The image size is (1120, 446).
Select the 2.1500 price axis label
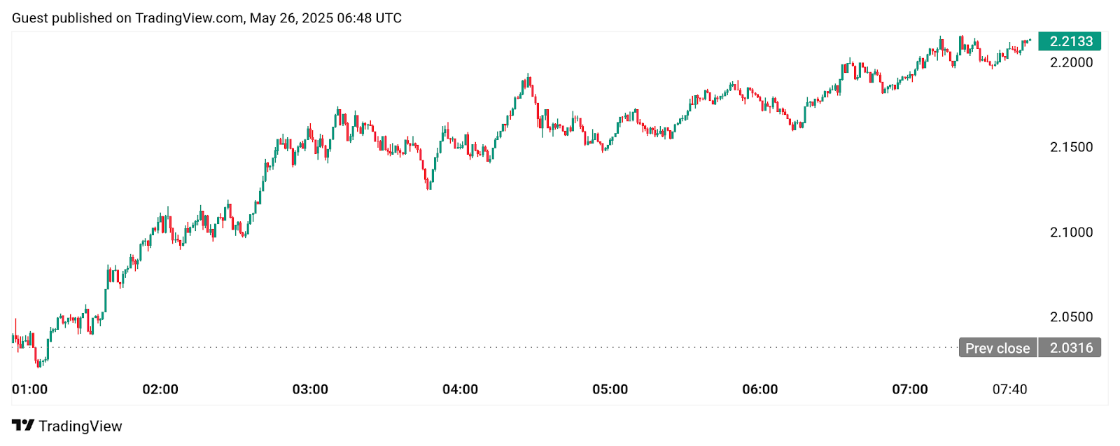pos(1071,147)
